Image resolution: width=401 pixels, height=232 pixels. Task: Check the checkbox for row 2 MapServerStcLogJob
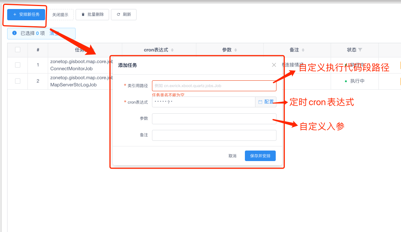[18, 81]
